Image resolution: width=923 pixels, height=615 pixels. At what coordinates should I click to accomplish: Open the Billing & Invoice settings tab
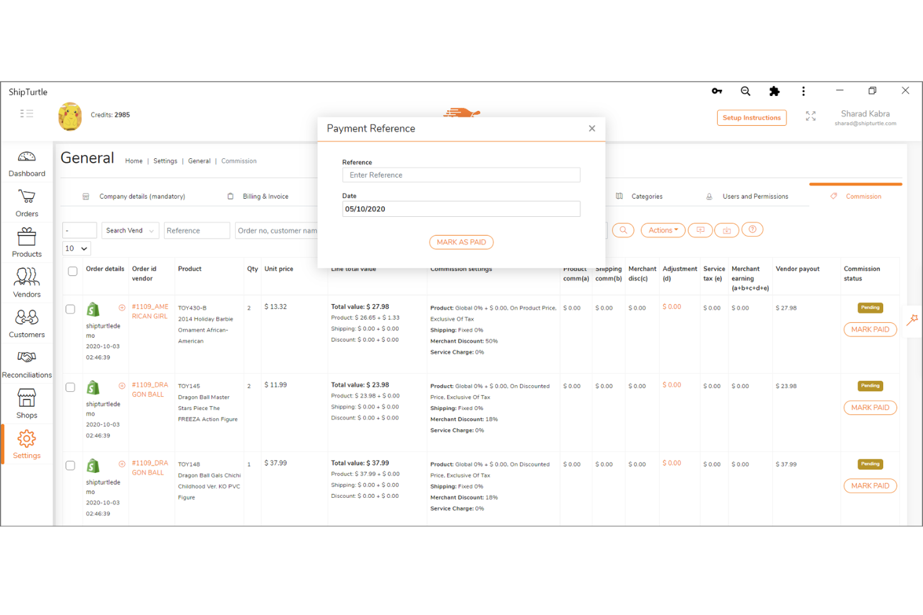265,196
